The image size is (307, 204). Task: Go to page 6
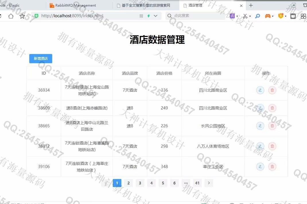(x=174, y=183)
